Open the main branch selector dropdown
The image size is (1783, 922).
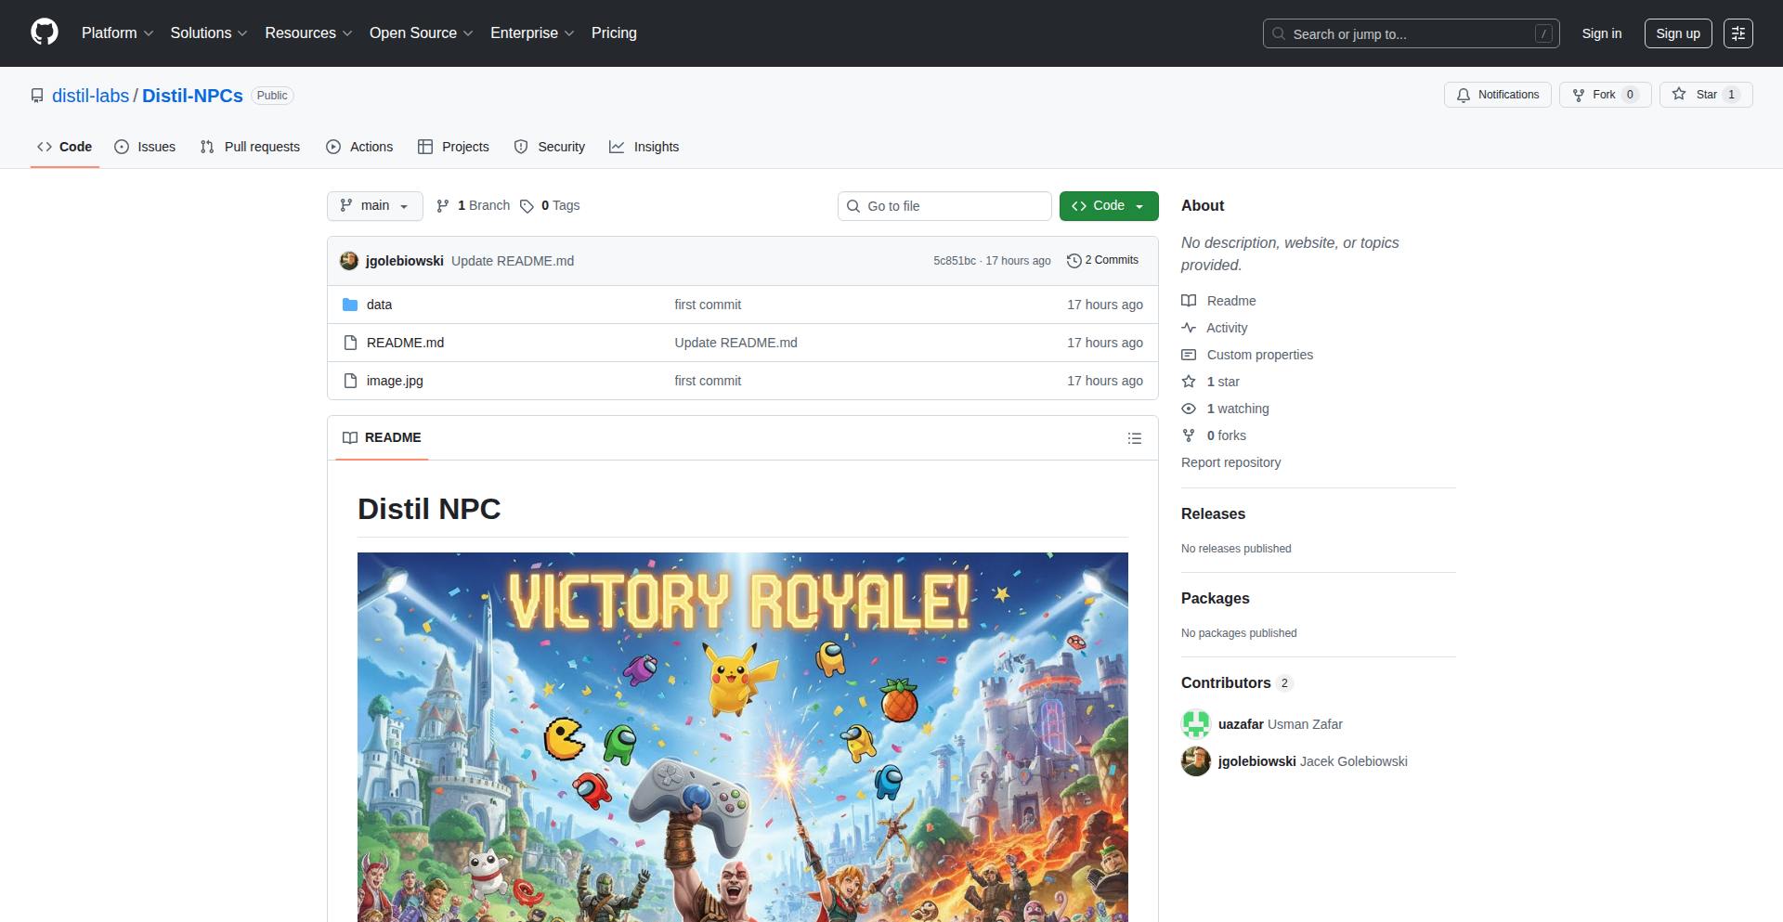375,206
